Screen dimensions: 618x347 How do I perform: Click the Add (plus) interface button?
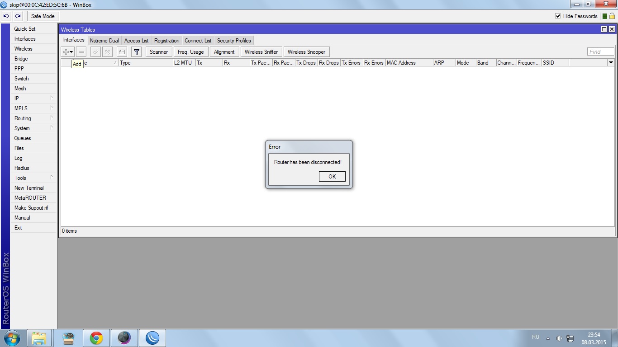[68, 52]
